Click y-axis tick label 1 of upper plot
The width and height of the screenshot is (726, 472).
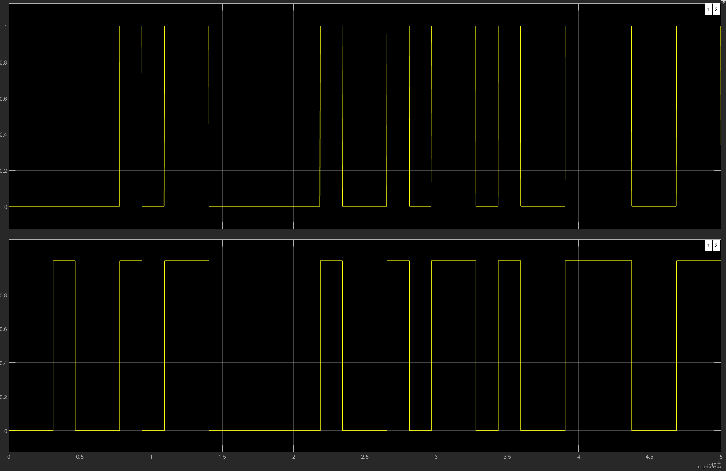tap(6, 26)
